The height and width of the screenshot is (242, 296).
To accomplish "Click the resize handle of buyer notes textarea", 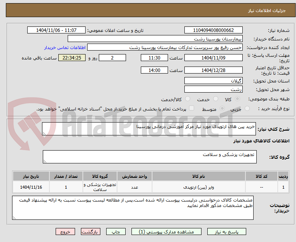I will point(14,217).
